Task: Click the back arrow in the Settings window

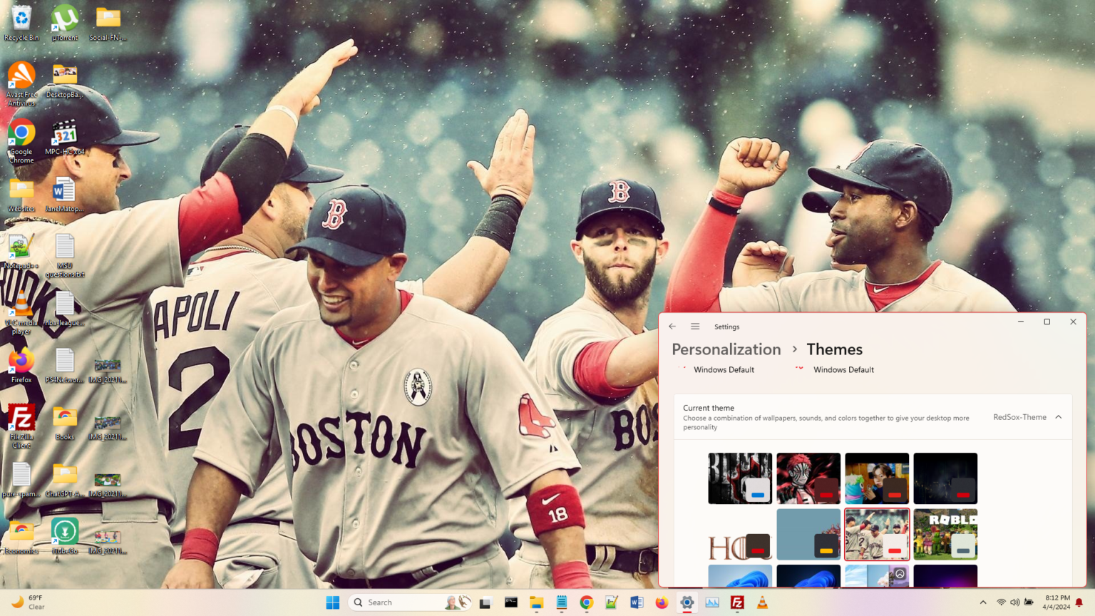Action: click(x=672, y=326)
